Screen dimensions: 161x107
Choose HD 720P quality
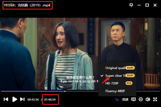(117, 83)
